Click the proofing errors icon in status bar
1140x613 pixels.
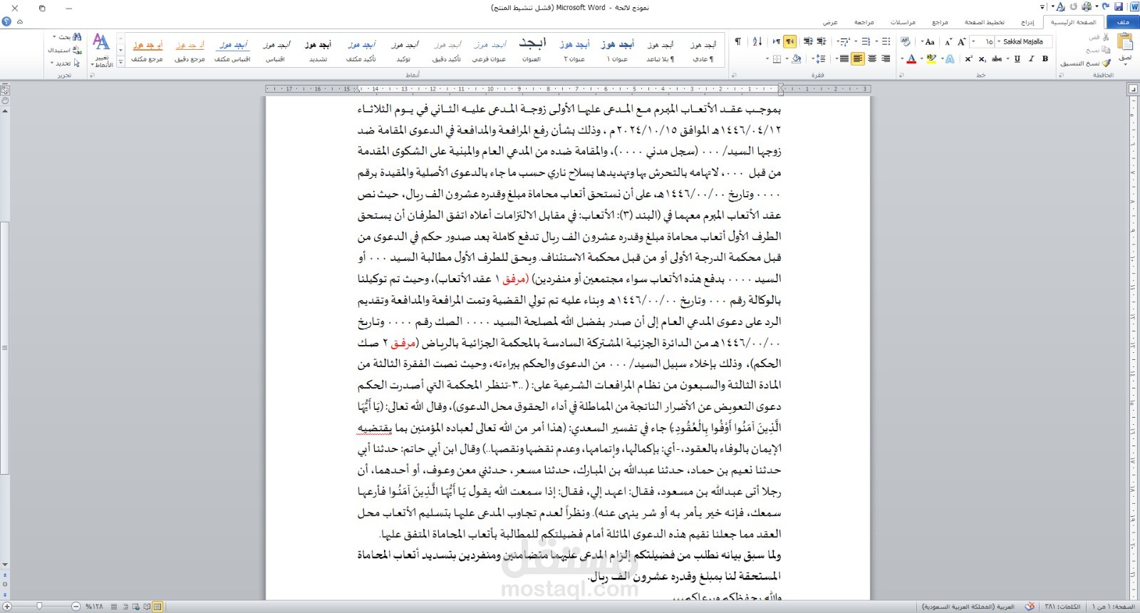1029,607
